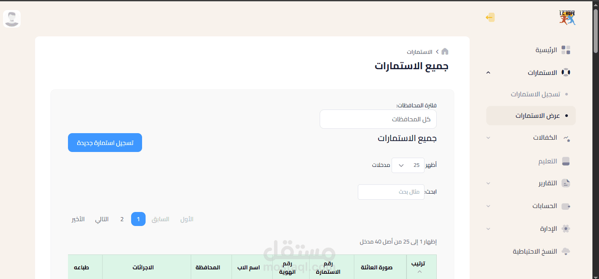Click اسم الاب column header
599x279 pixels.
point(249,267)
